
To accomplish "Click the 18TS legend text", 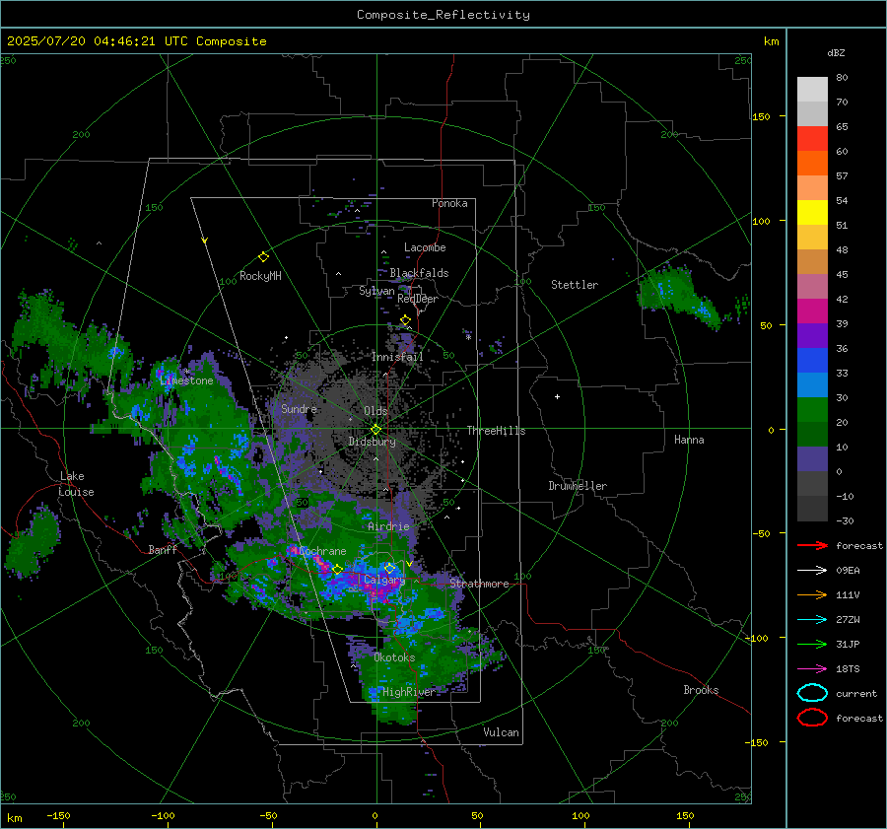I will click(848, 669).
